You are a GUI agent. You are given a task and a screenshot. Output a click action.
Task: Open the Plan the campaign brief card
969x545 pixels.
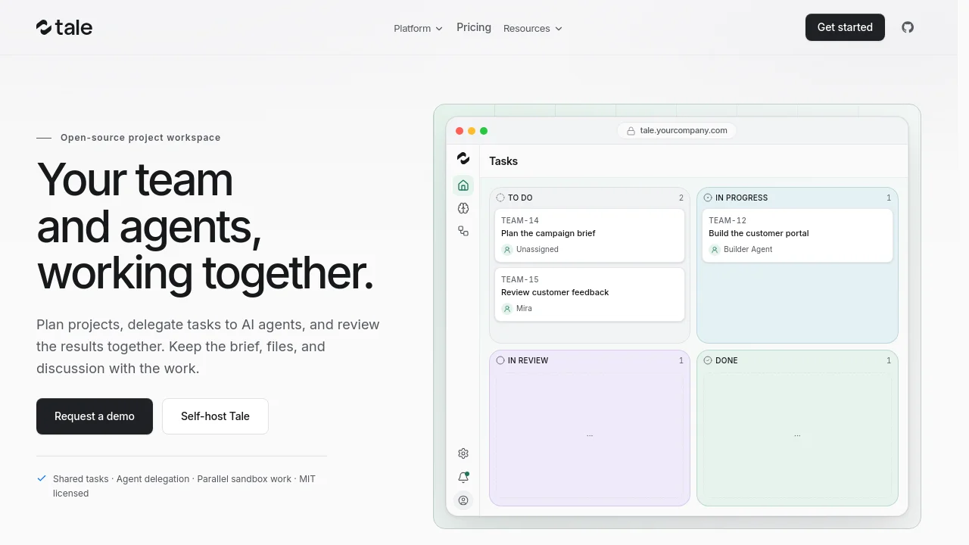coord(590,235)
